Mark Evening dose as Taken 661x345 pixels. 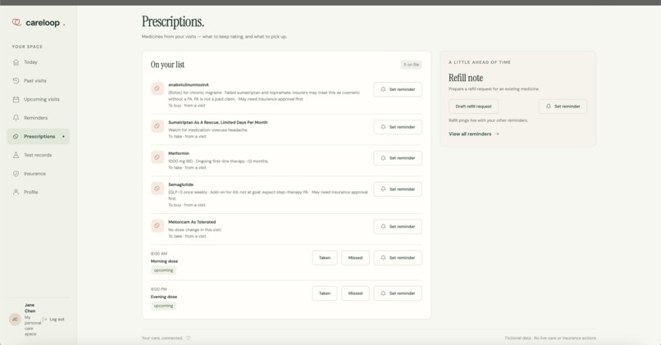pos(325,293)
